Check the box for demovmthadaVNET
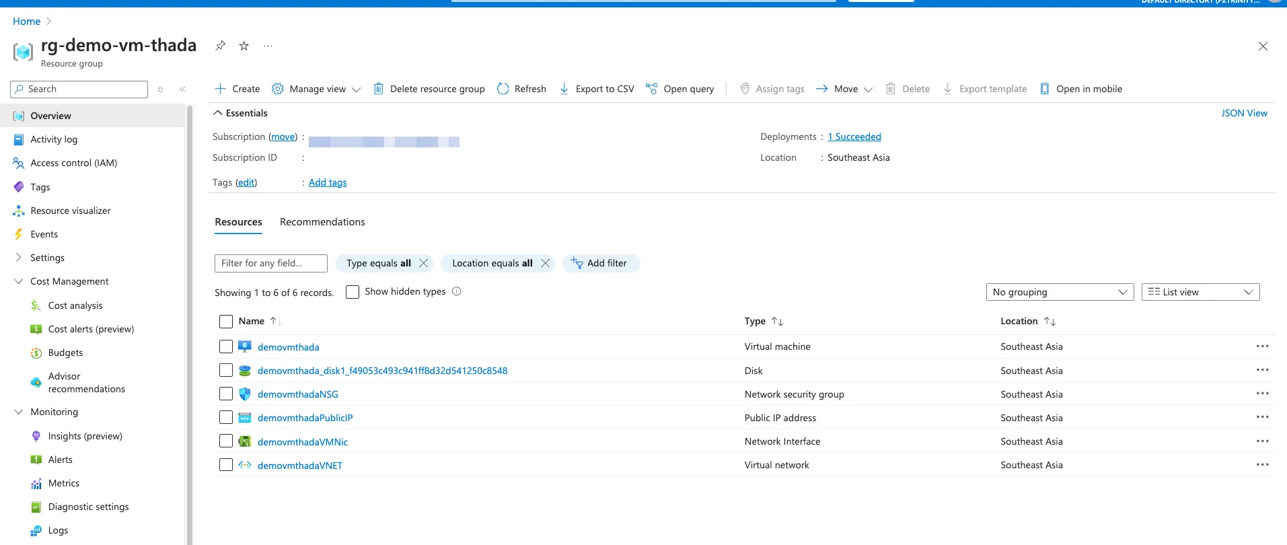This screenshot has height=545, width=1287. click(x=226, y=464)
